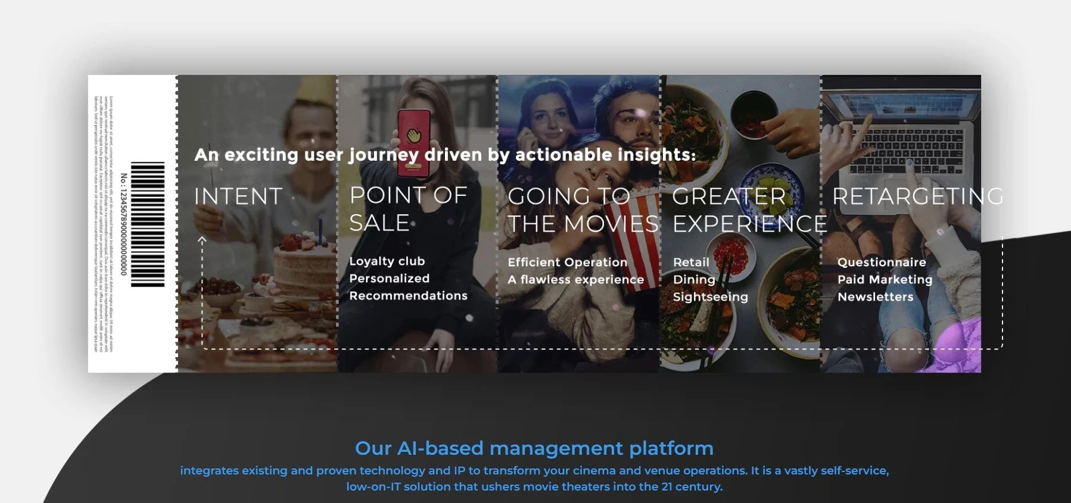Click the POINT OF SALE heading
Viewport: 1071px width, 503px height.
pyautogui.click(x=409, y=209)
